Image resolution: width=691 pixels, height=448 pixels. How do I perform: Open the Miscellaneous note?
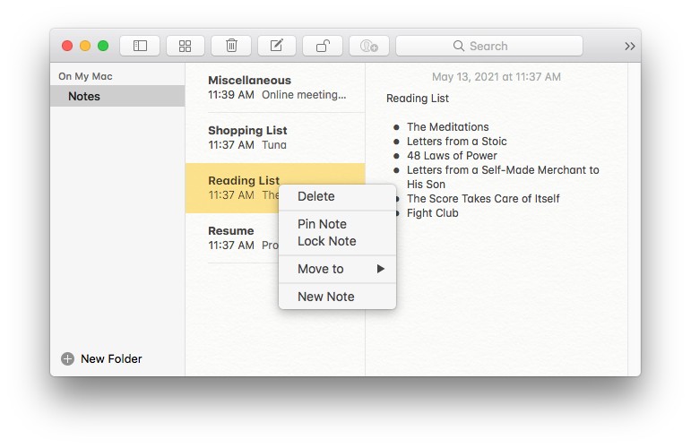[x=275, y=87]
